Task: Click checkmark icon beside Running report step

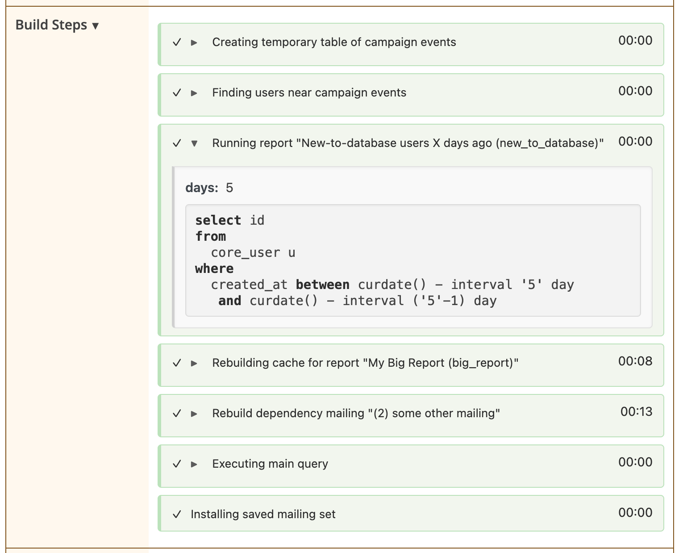Action: (177, 143)
